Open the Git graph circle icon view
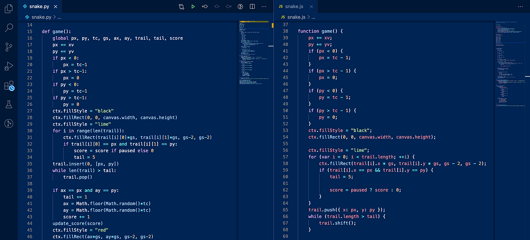The image size is (530, 240). point(9,124)
